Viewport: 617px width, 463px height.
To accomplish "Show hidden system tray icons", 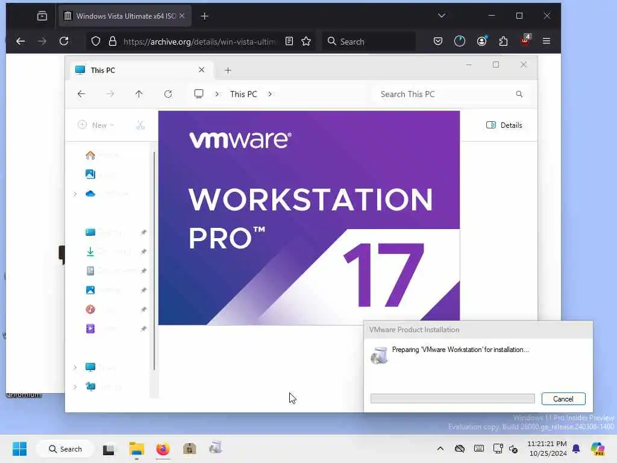I will [440, 449].
